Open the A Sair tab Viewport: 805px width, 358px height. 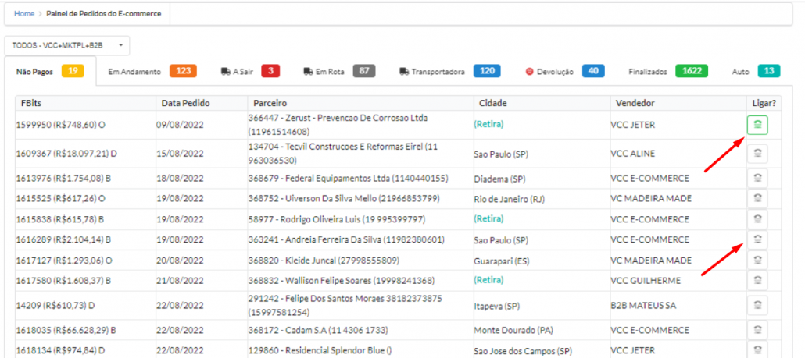(249, 72)
